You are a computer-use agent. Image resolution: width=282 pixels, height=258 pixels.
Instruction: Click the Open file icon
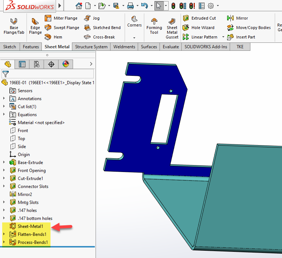point(102,6)
